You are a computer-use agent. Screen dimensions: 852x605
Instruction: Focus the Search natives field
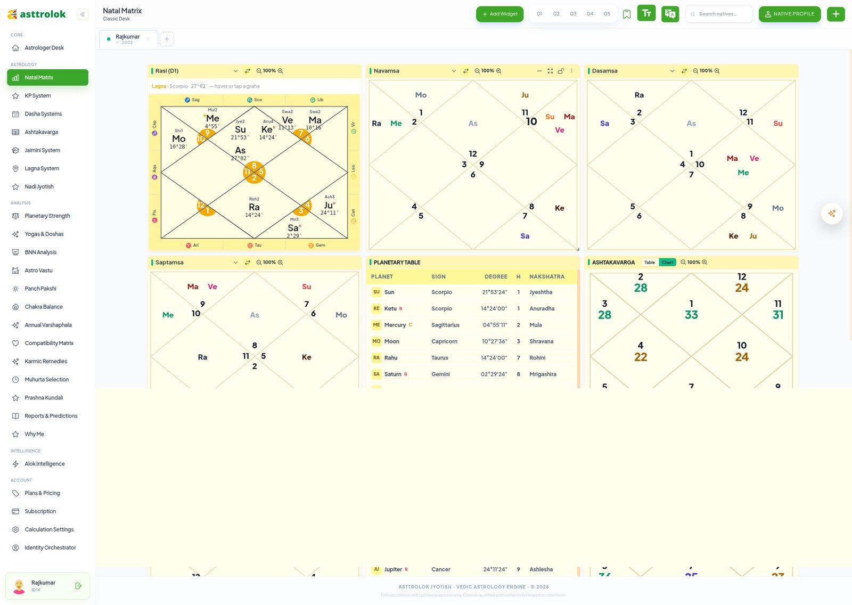pos(719,14)
